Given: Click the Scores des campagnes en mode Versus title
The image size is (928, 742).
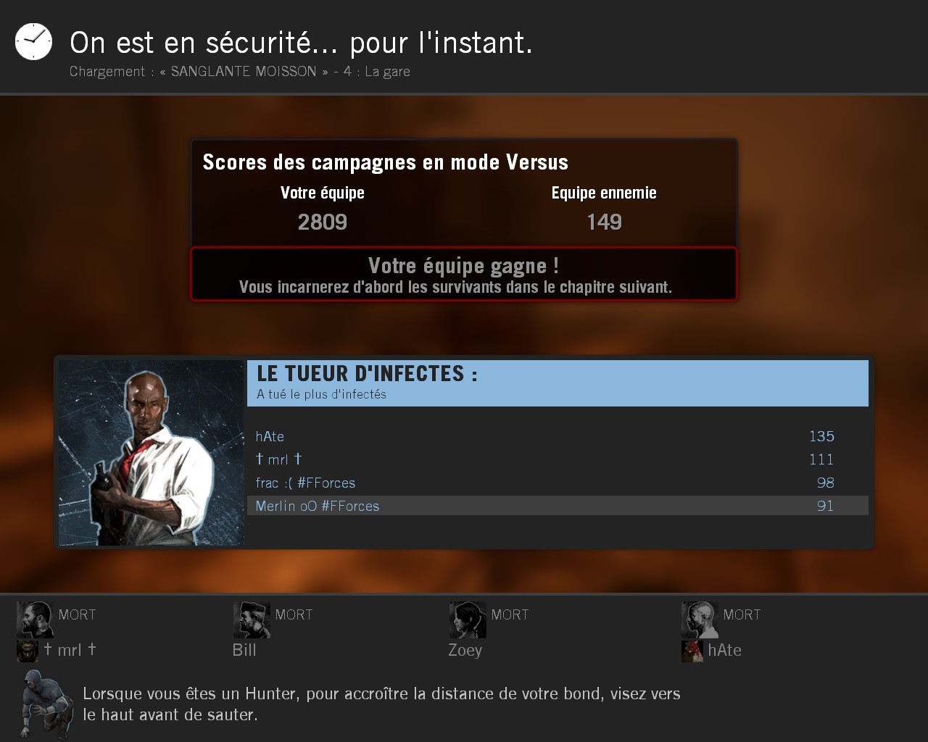Looking at the screenshot, I should [386, 162].
